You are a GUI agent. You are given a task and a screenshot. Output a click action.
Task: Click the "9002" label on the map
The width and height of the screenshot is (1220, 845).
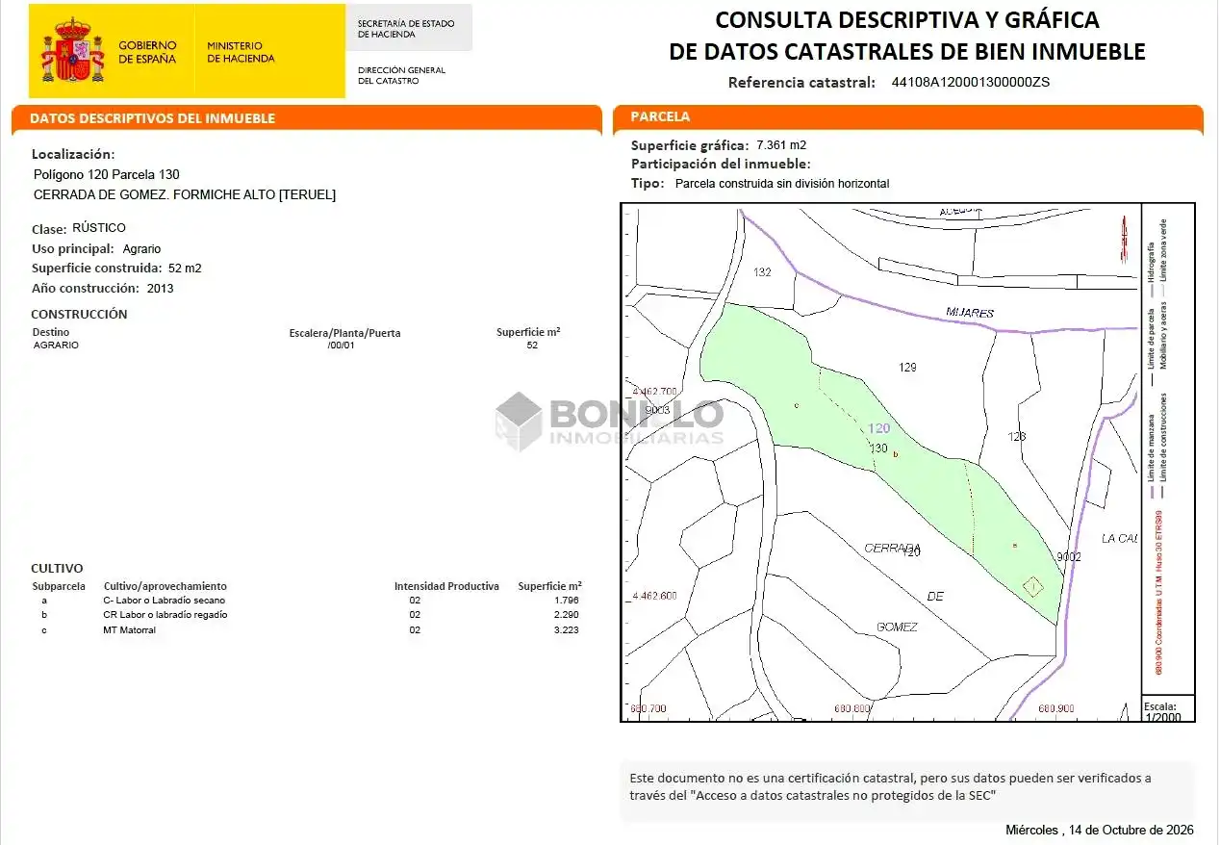click(x=1069, y=557)
